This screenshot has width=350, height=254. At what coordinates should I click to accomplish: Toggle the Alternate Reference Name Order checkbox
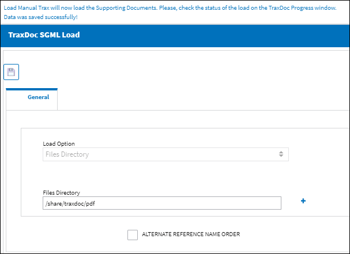133,235
